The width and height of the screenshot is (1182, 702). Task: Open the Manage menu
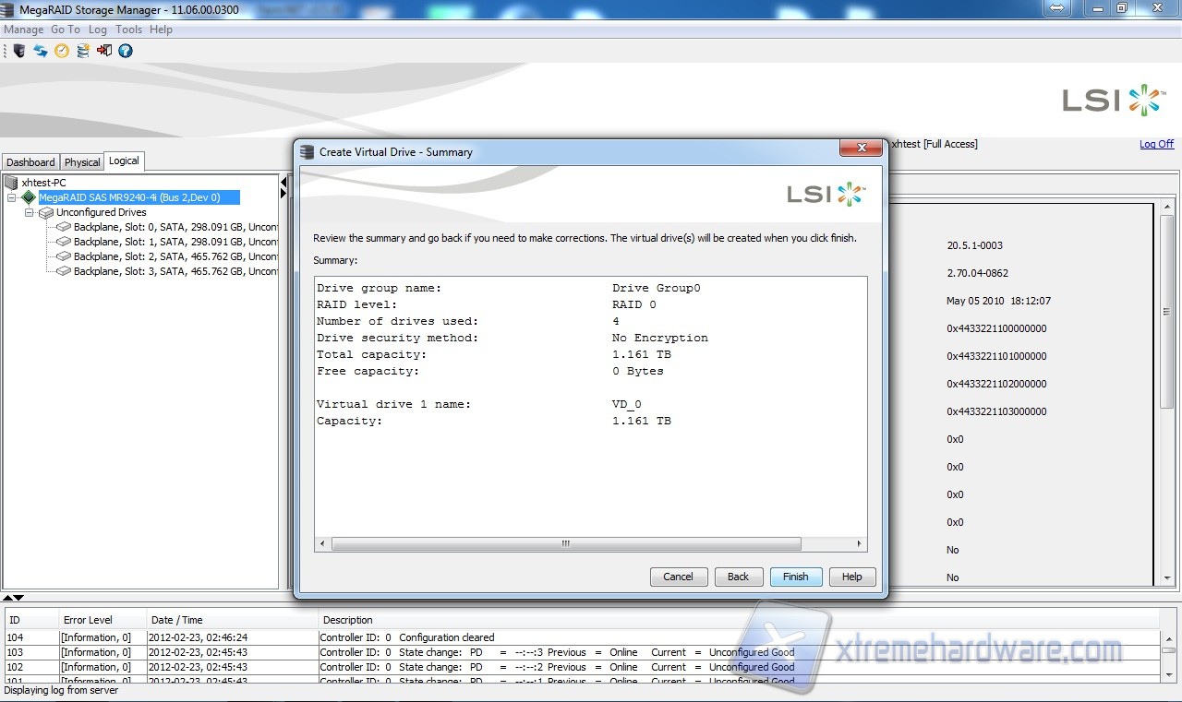(x=23, y=30)
